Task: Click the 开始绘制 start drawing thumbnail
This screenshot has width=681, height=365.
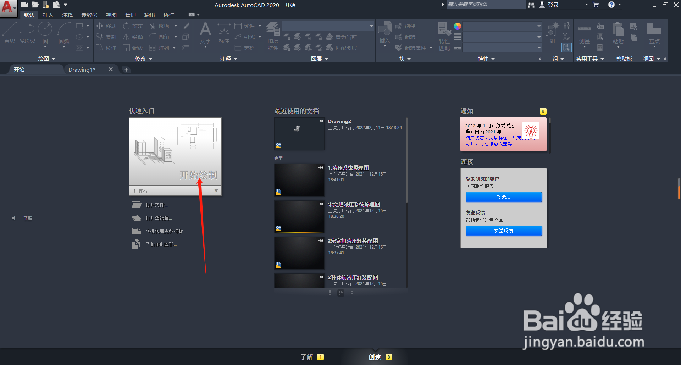Action: 175,152
